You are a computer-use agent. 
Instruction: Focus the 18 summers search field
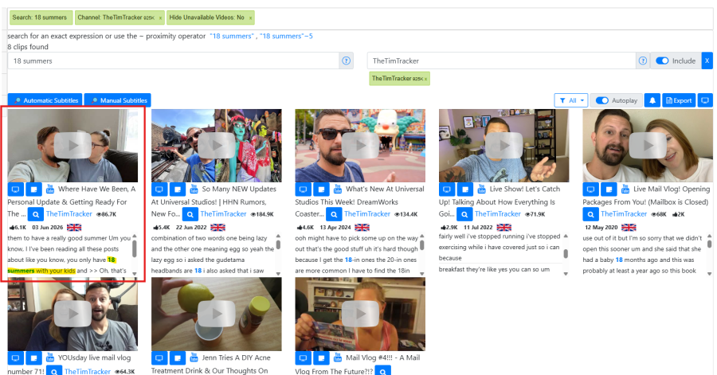pos(173,61)
